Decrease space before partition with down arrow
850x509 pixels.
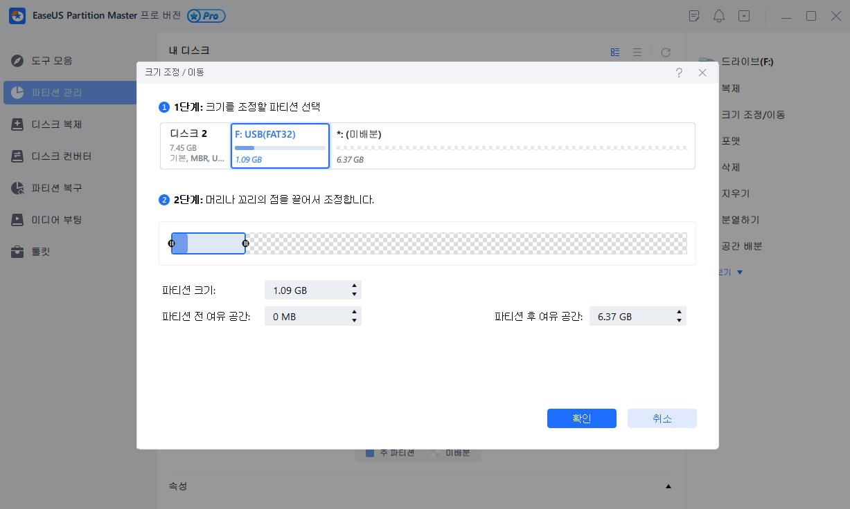pos(355,321)
